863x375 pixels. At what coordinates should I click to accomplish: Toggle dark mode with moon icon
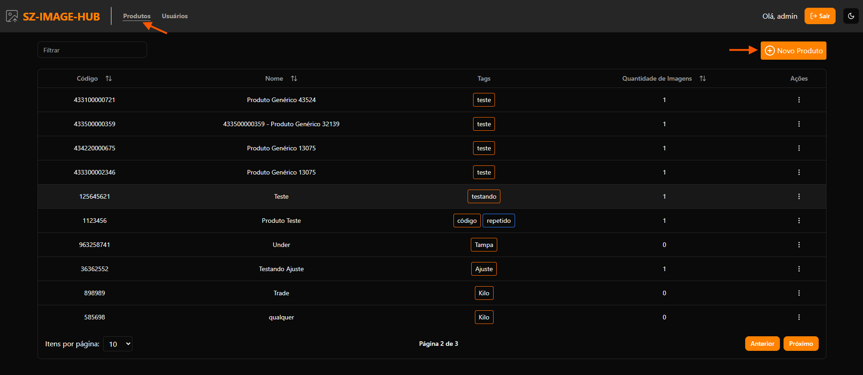point(851,16)
